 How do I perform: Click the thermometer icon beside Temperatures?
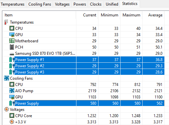pos(6,22)
